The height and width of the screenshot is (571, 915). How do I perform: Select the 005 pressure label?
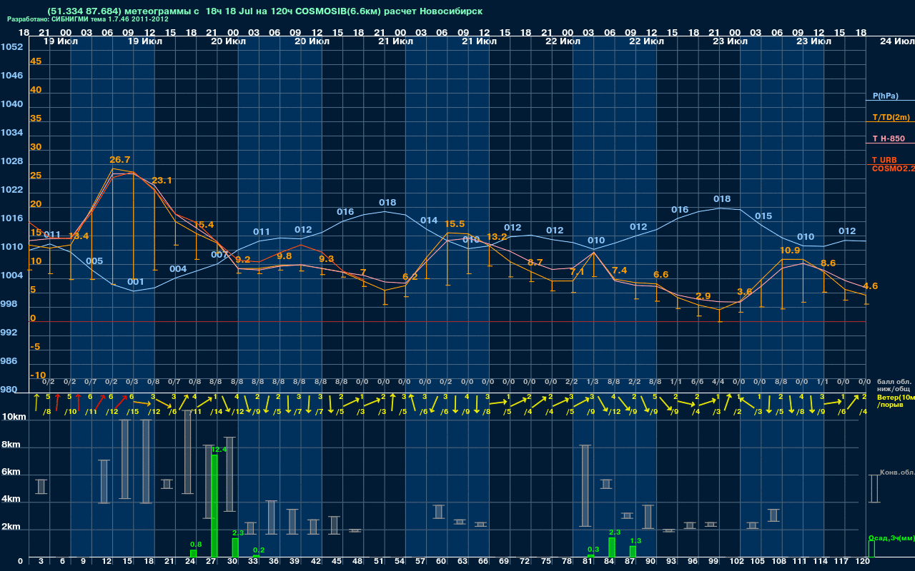pos(94,261)
